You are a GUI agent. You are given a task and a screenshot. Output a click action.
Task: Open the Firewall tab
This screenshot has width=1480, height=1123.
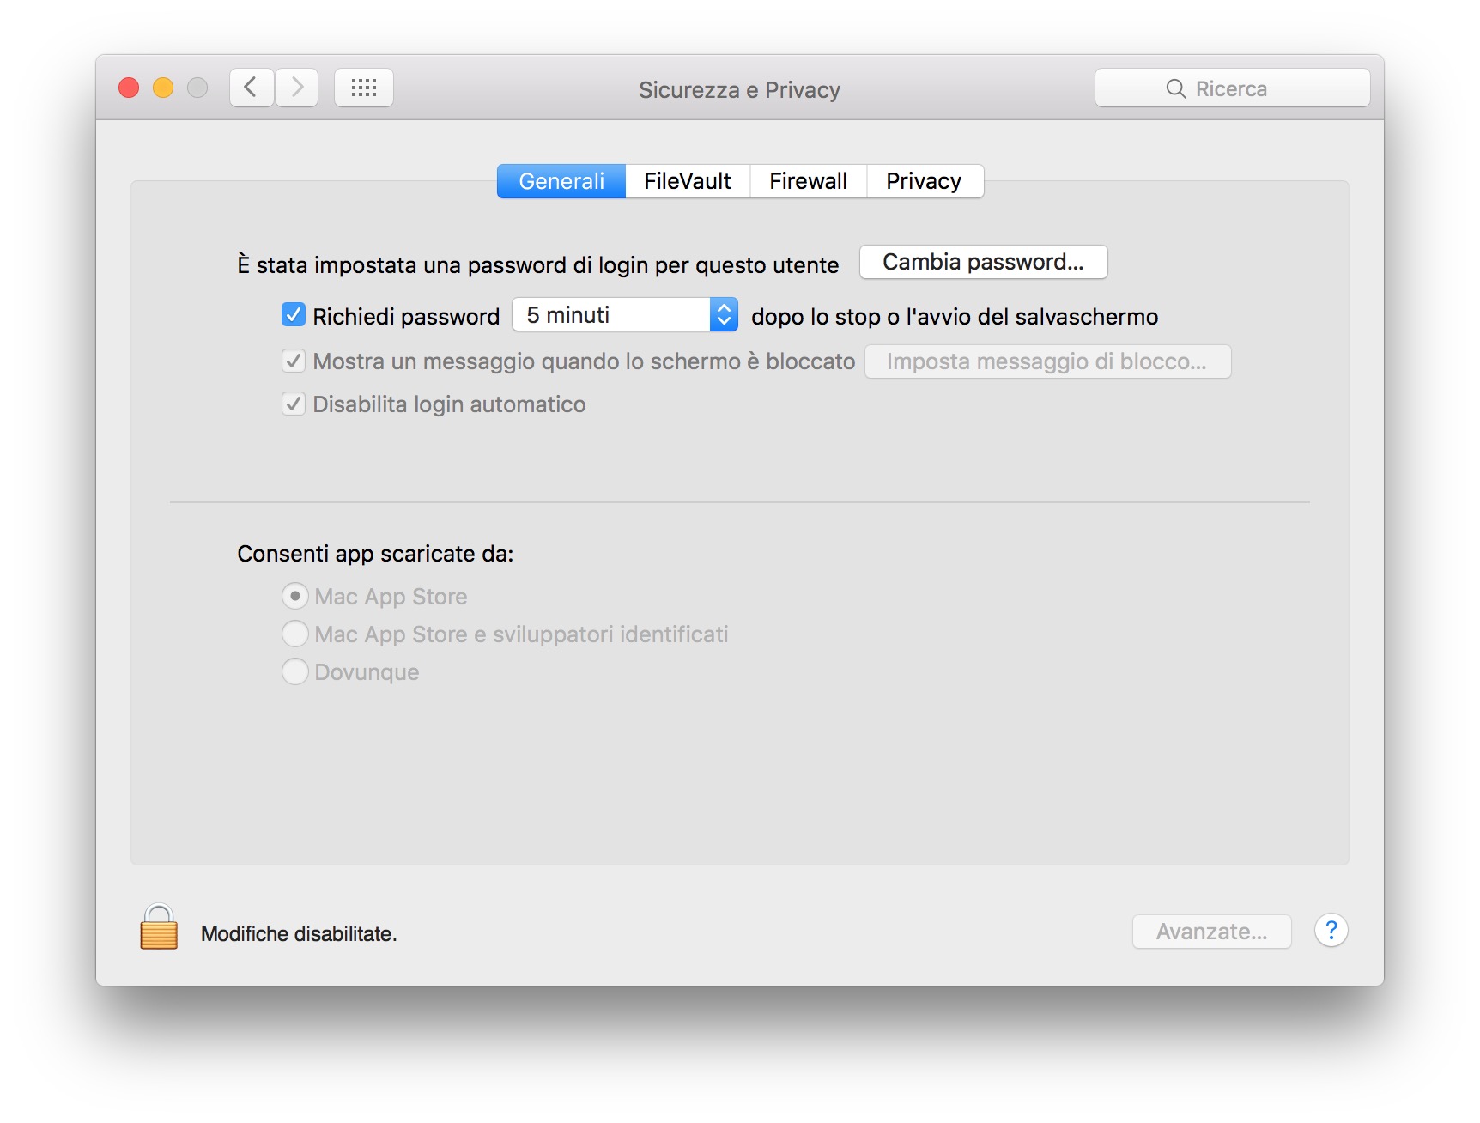click(809, 181)
